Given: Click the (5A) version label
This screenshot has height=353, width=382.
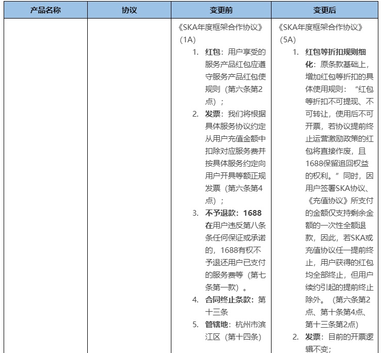Looking at the screenshot, I should click(x=288, y=40).
